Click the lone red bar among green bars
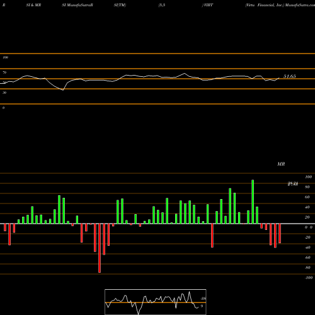 212,236
